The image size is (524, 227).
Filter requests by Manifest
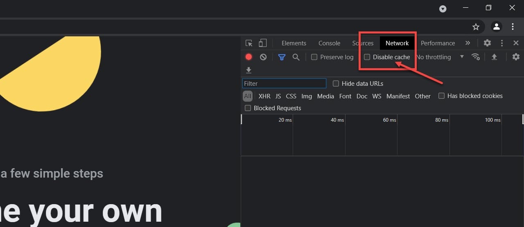tap(398, 96)
